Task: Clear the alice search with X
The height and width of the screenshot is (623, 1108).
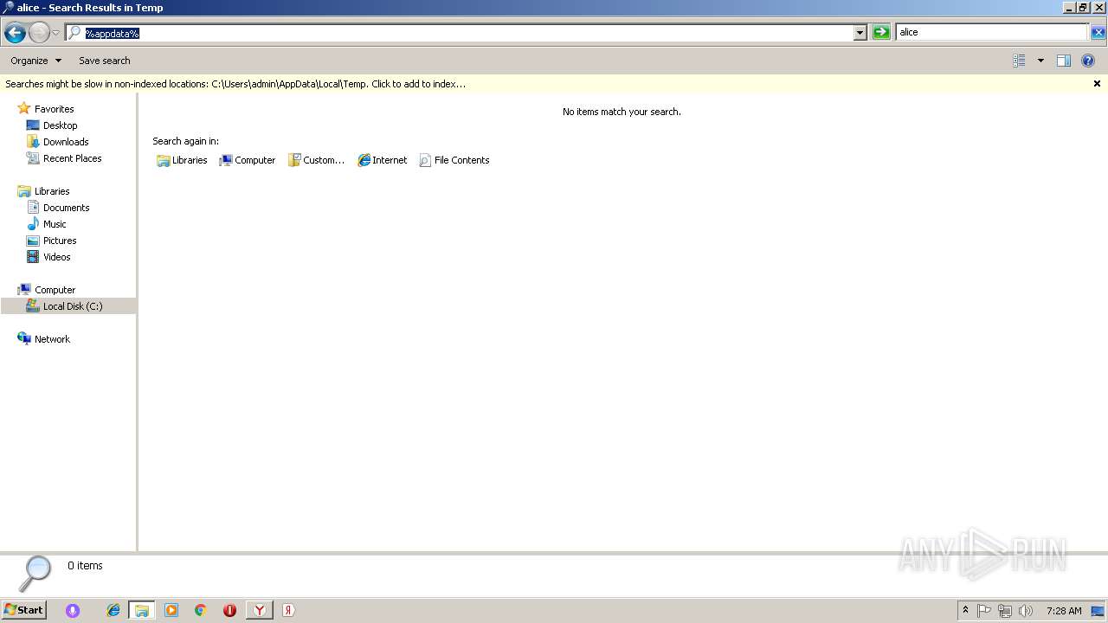Action: click(x=1098, y=32)
